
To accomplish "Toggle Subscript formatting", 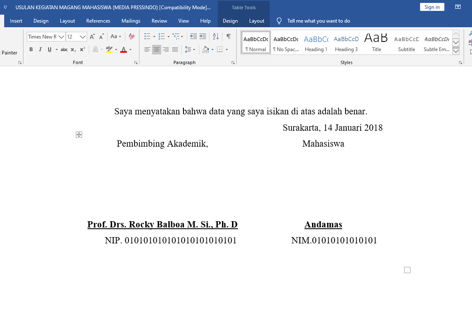I will point(73,50).
